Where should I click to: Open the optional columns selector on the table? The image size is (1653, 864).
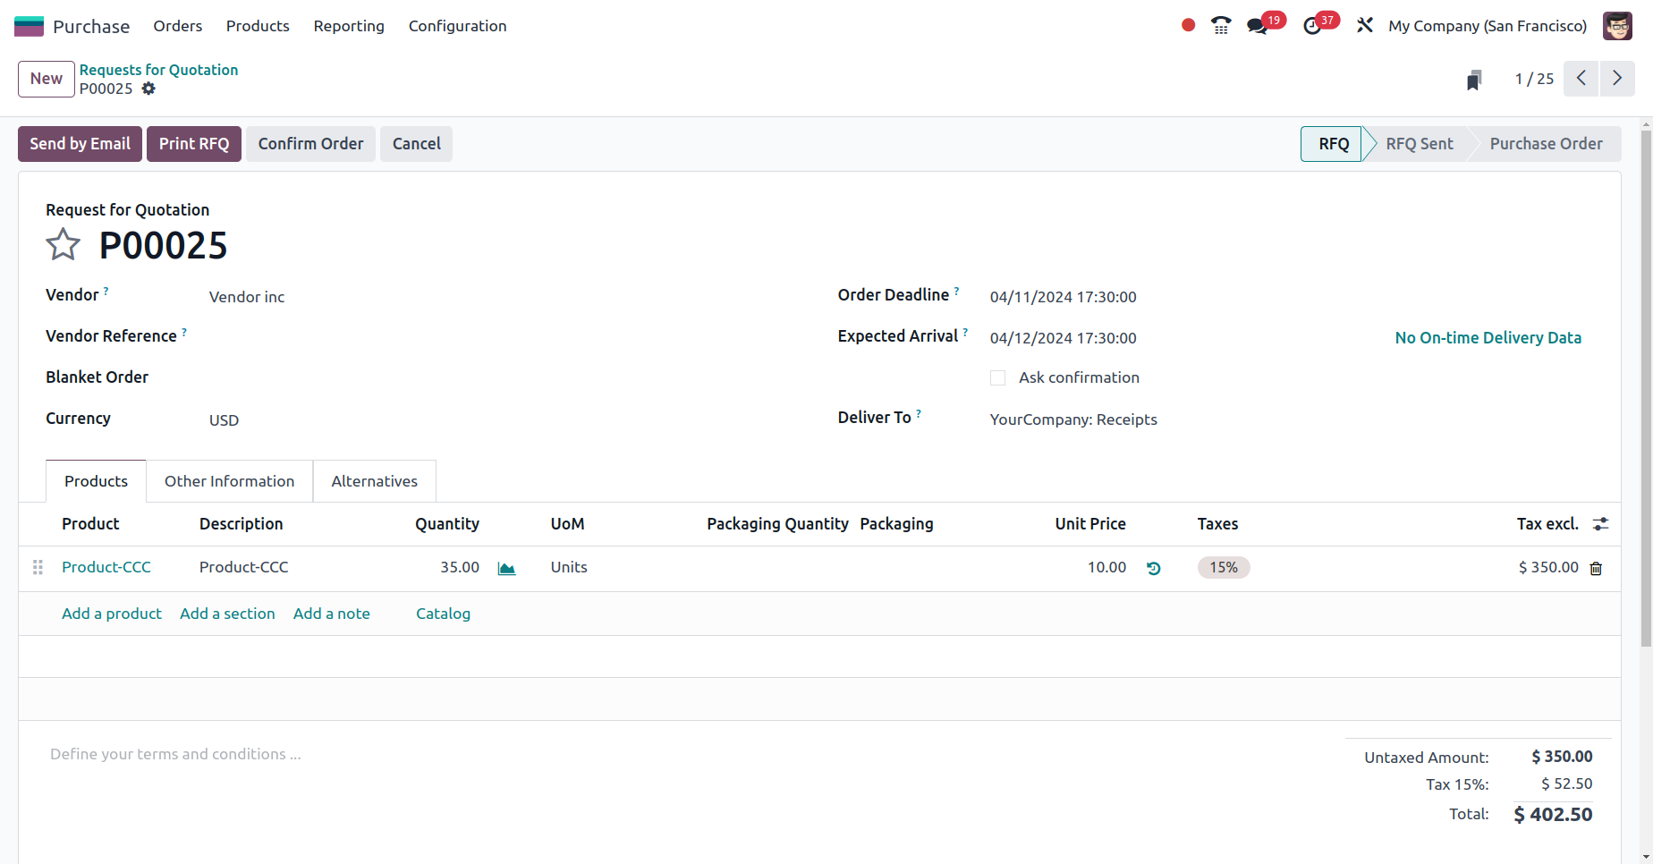1600,524
